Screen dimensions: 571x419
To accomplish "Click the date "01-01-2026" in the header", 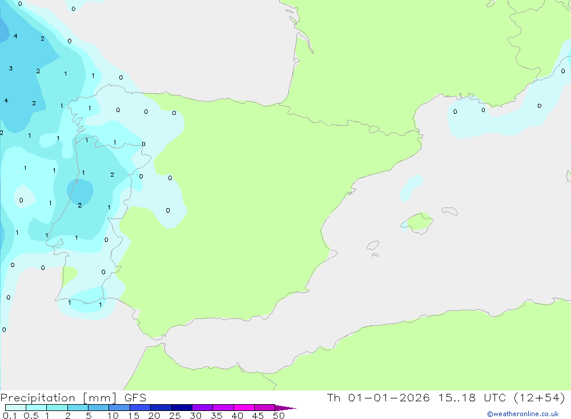I will [x=388, y=398].
